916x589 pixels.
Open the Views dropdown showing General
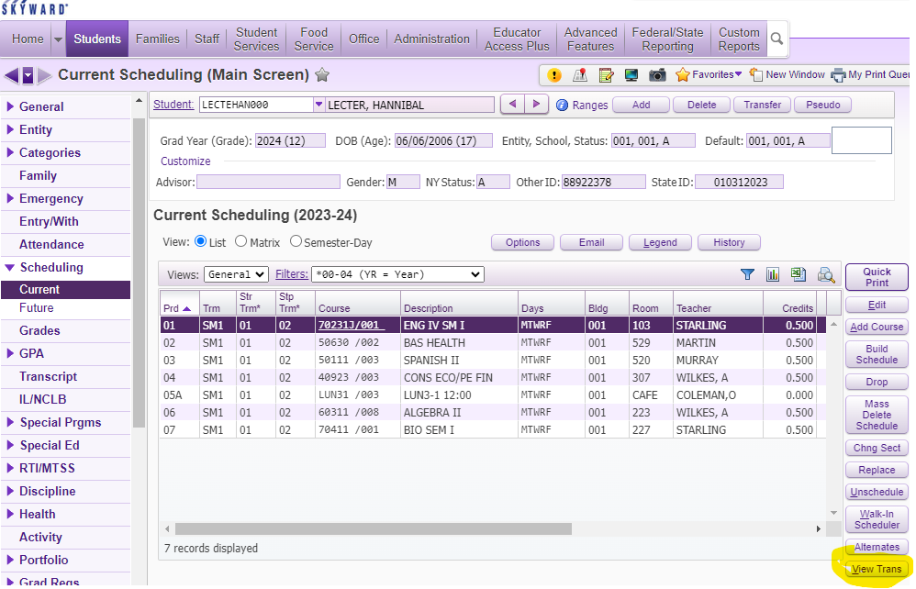[x=236, y=274]
